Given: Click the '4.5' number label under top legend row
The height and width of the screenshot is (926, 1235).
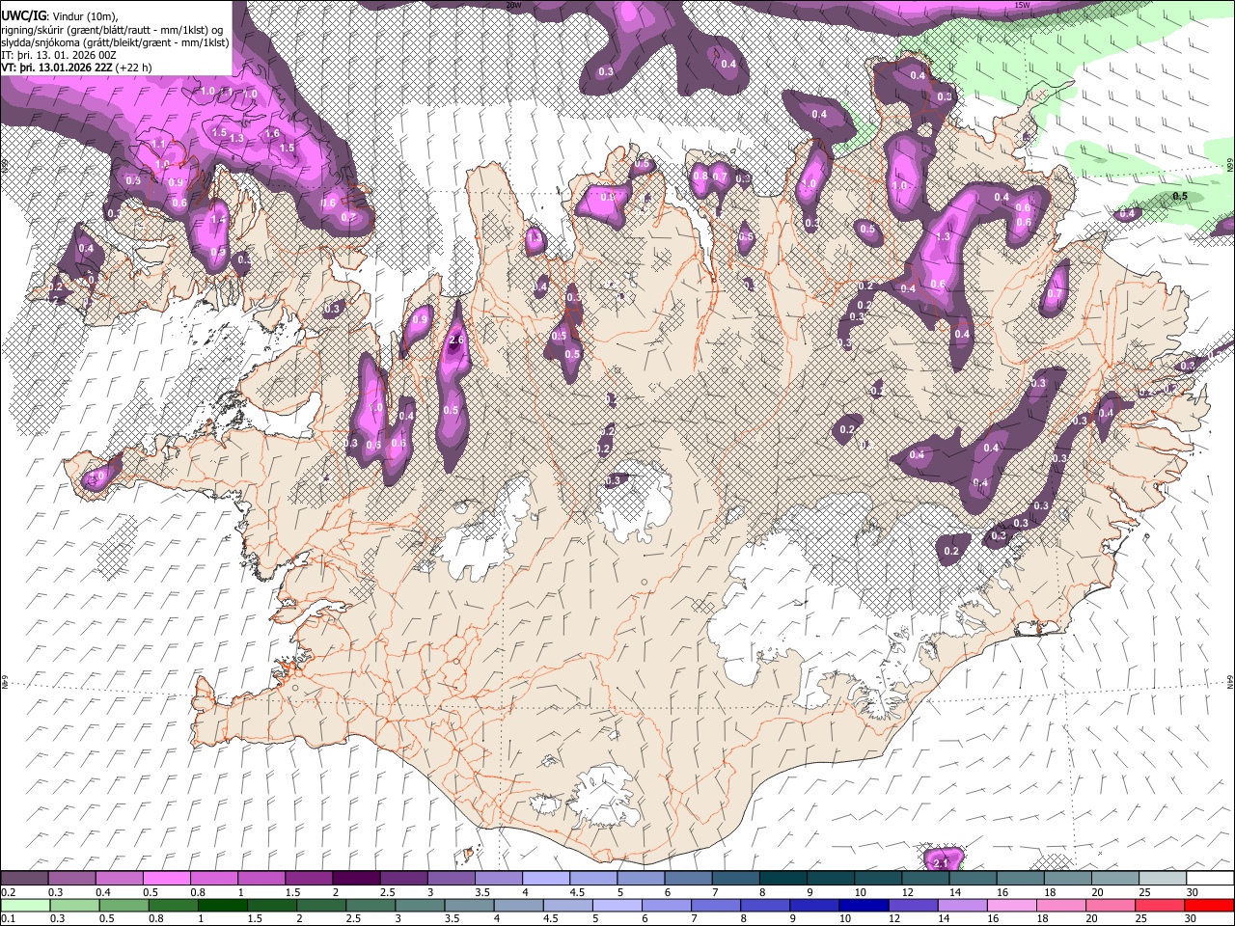Looking at the screenshot, I should click(x=577, y=892).
